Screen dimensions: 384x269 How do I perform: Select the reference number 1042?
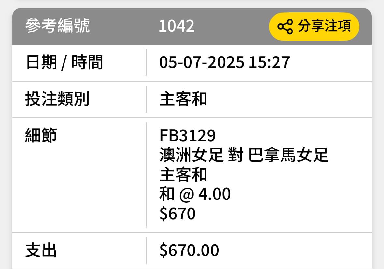(x=176, y=26)
